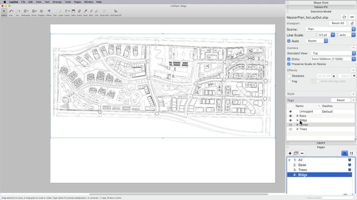The height and width of the screenshot is (200, 357).
Task: Show the Trees tag with eye icon
Action: tap(290, 129)
